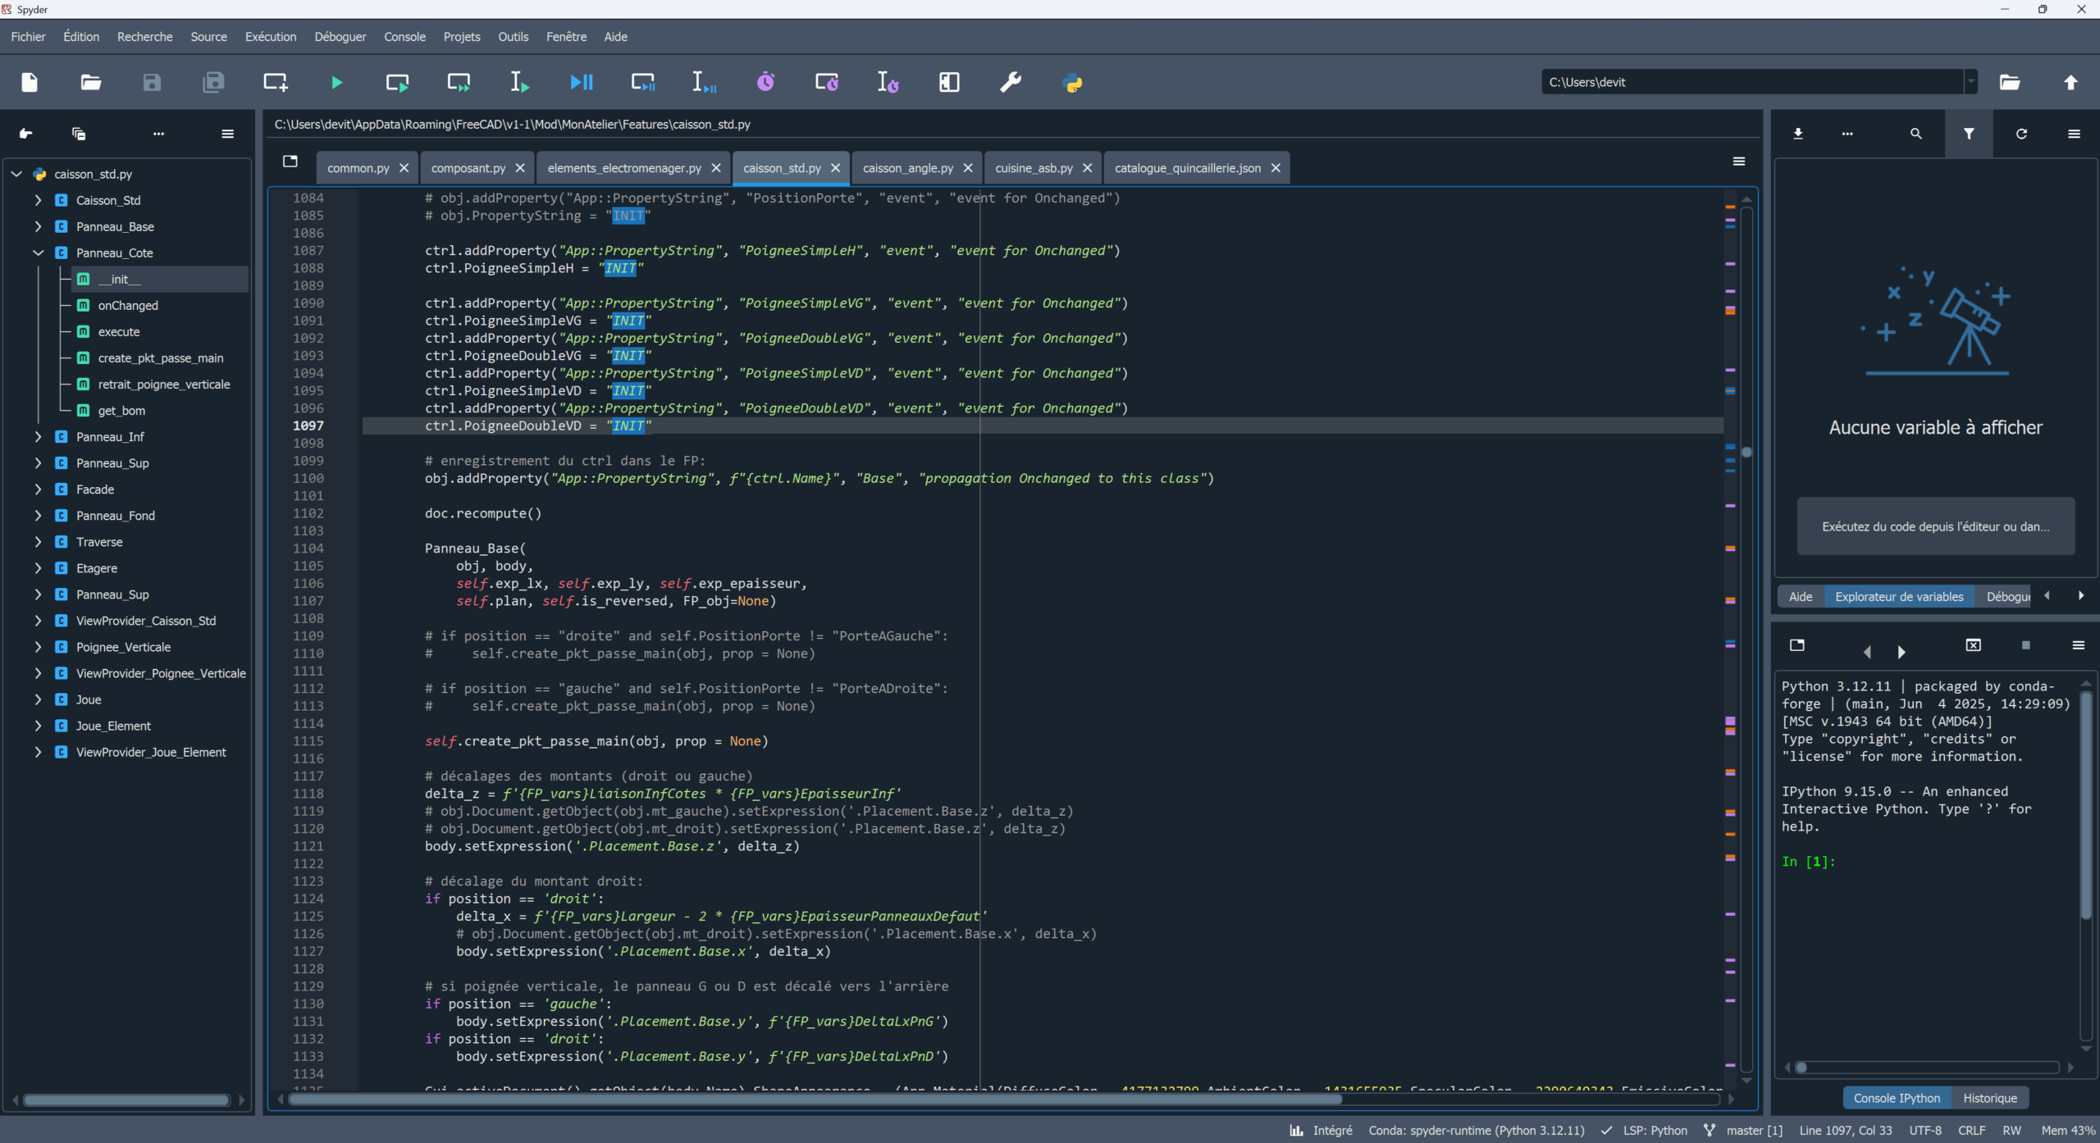This screenshot has height=1143, width=2100.
Task: Clear console icon in IPython pane
Action: point(1974,645)
